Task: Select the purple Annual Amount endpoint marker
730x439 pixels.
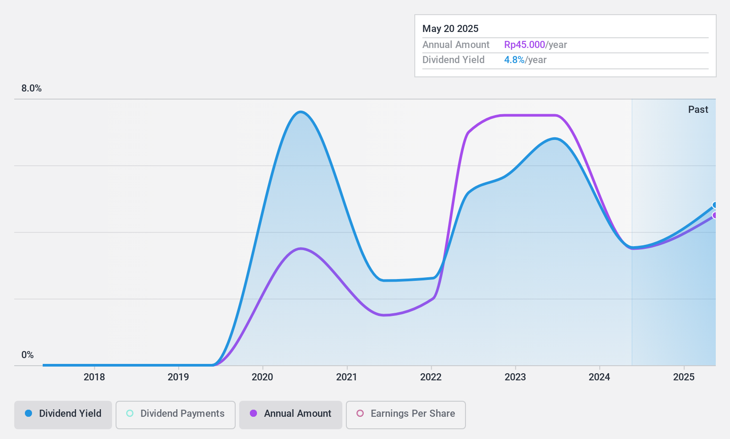Action: (715, 215)
